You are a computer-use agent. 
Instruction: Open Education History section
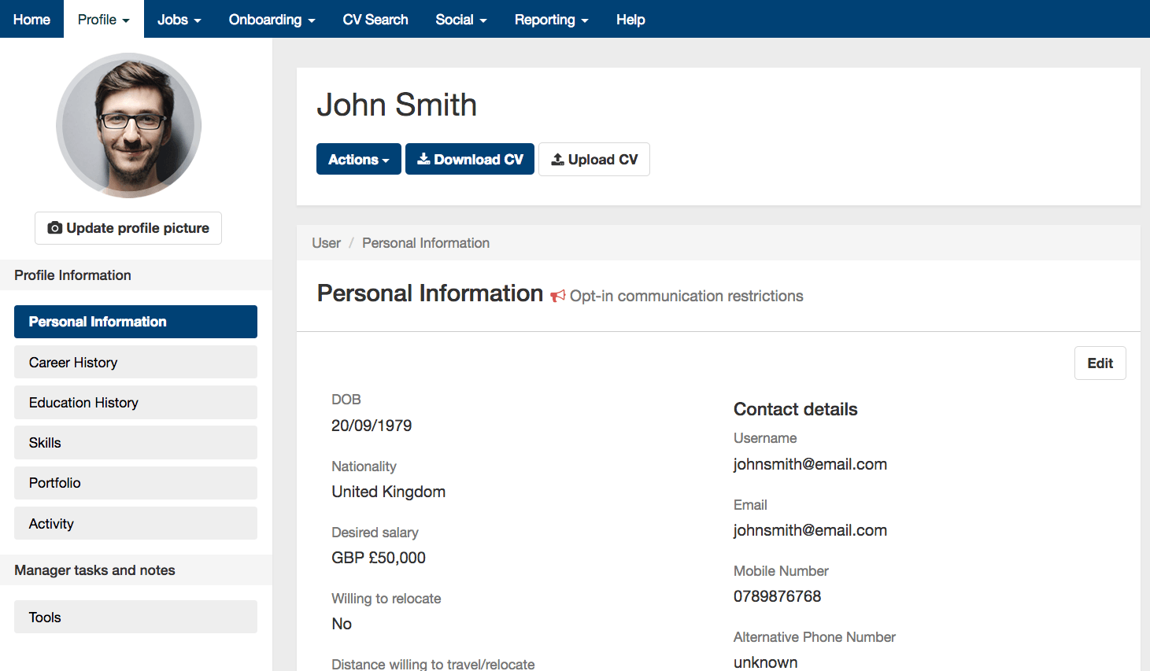click(135, 402)
